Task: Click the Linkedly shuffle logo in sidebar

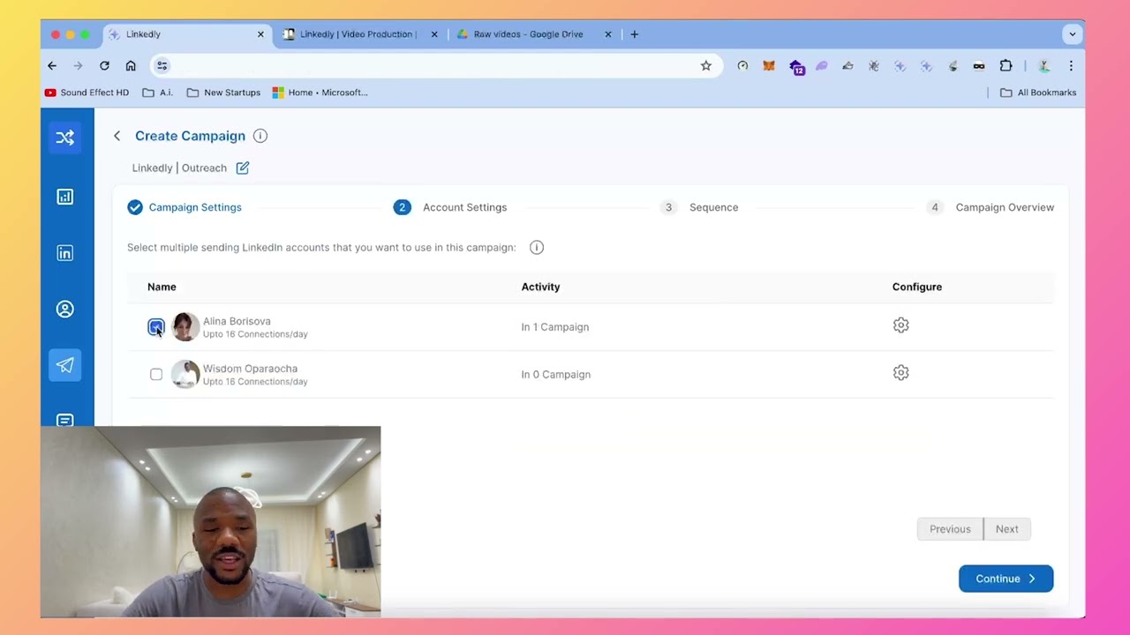Action: [x=65, y=138]
